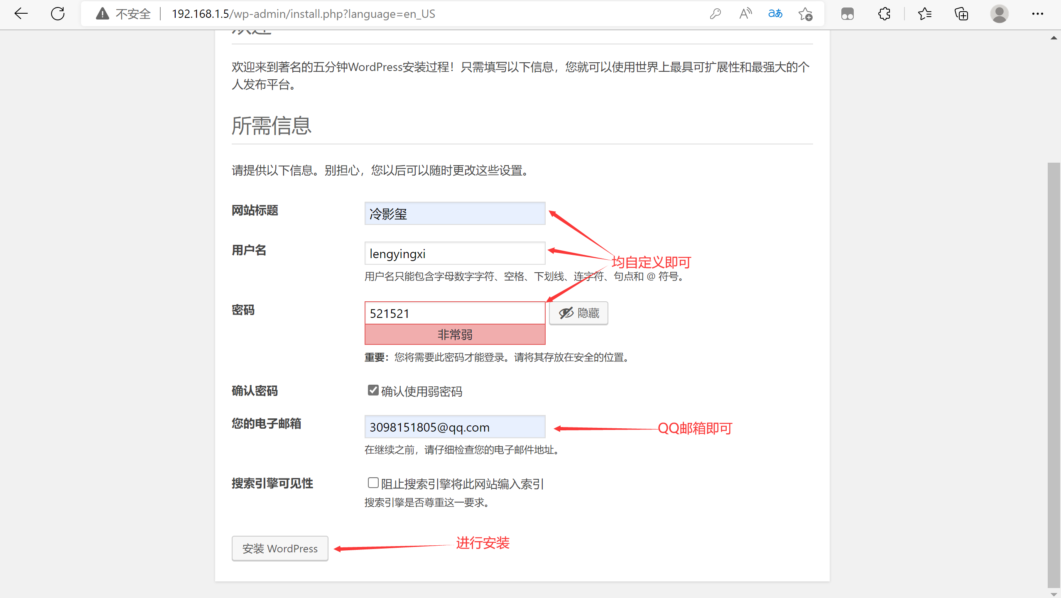The height and width of the screenshot is (598, 1061).
Task: Open the page translate icon
Action: pyautogui.click(x=775, y=14)
